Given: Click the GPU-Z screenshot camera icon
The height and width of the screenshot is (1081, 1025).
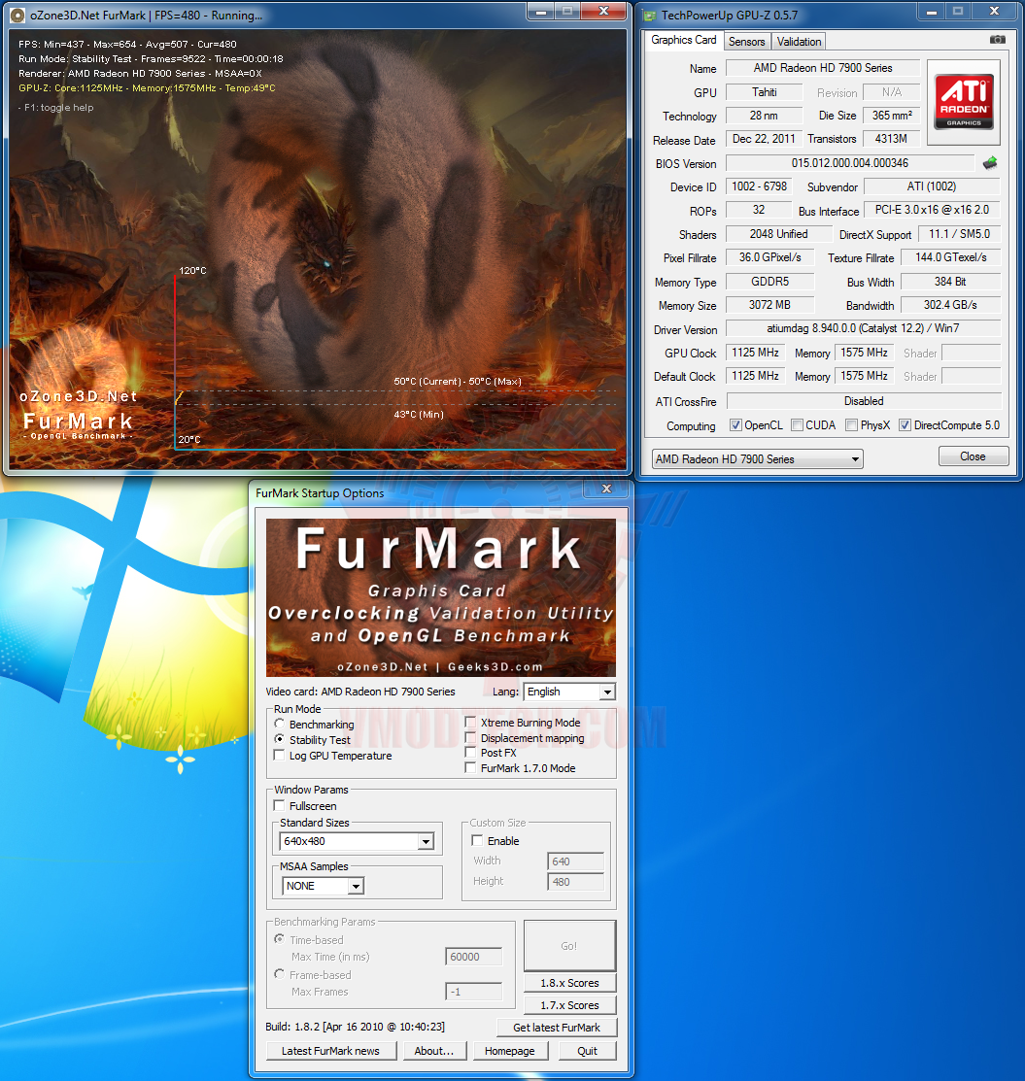Looking at the screenshot, I should click(998, 40).
